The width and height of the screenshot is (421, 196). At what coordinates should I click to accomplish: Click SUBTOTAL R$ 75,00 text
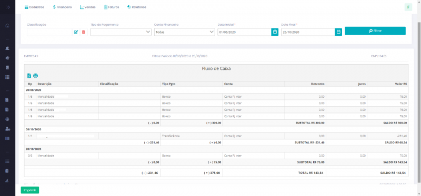310,162
